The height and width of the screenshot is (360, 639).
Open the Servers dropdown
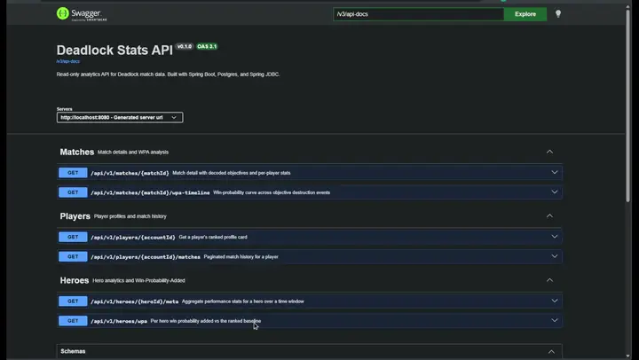click(x=120, y=117)
